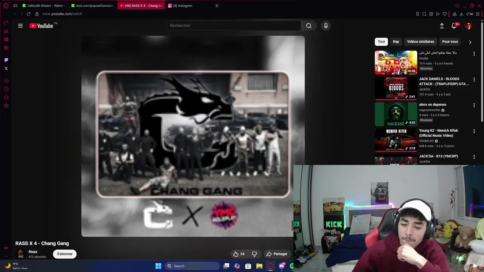Open Young RZ - Menich Kifek video title
The width and height of the screenshot is (484, 272).
[x=438, y=133]
